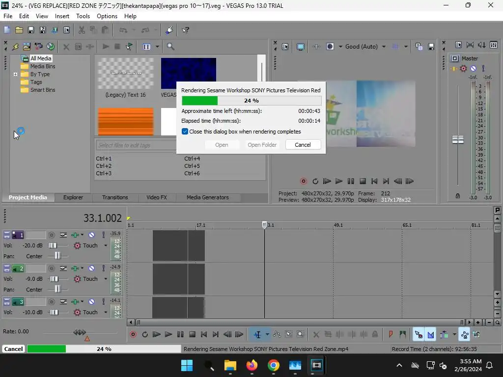Click Play in the preview transport bar
Image resolution: width=503 pixels, height=377 pixels.
tap(339, 182)
